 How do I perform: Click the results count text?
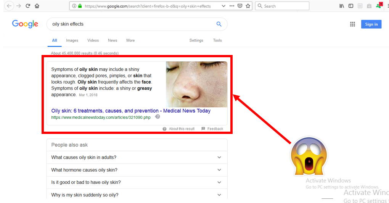coord(85,53)
